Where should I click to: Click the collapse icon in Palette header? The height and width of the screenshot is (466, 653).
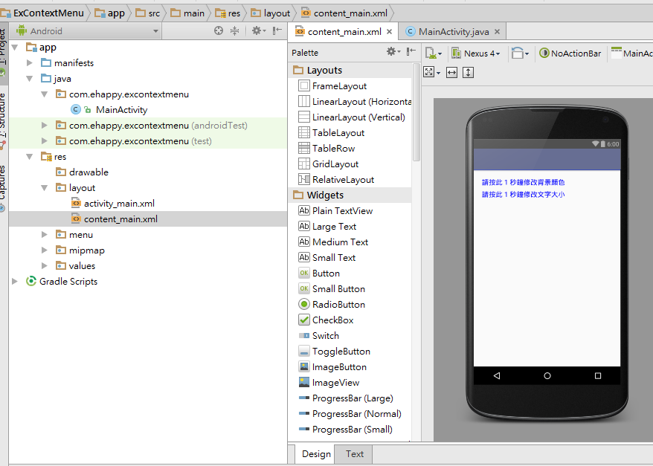[x=411, y=52]
